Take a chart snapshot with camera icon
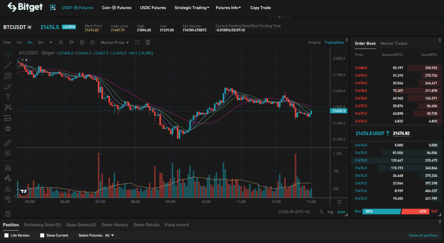Image resolution: width=444 pixels, height=243 pixels. coord(92,43)
